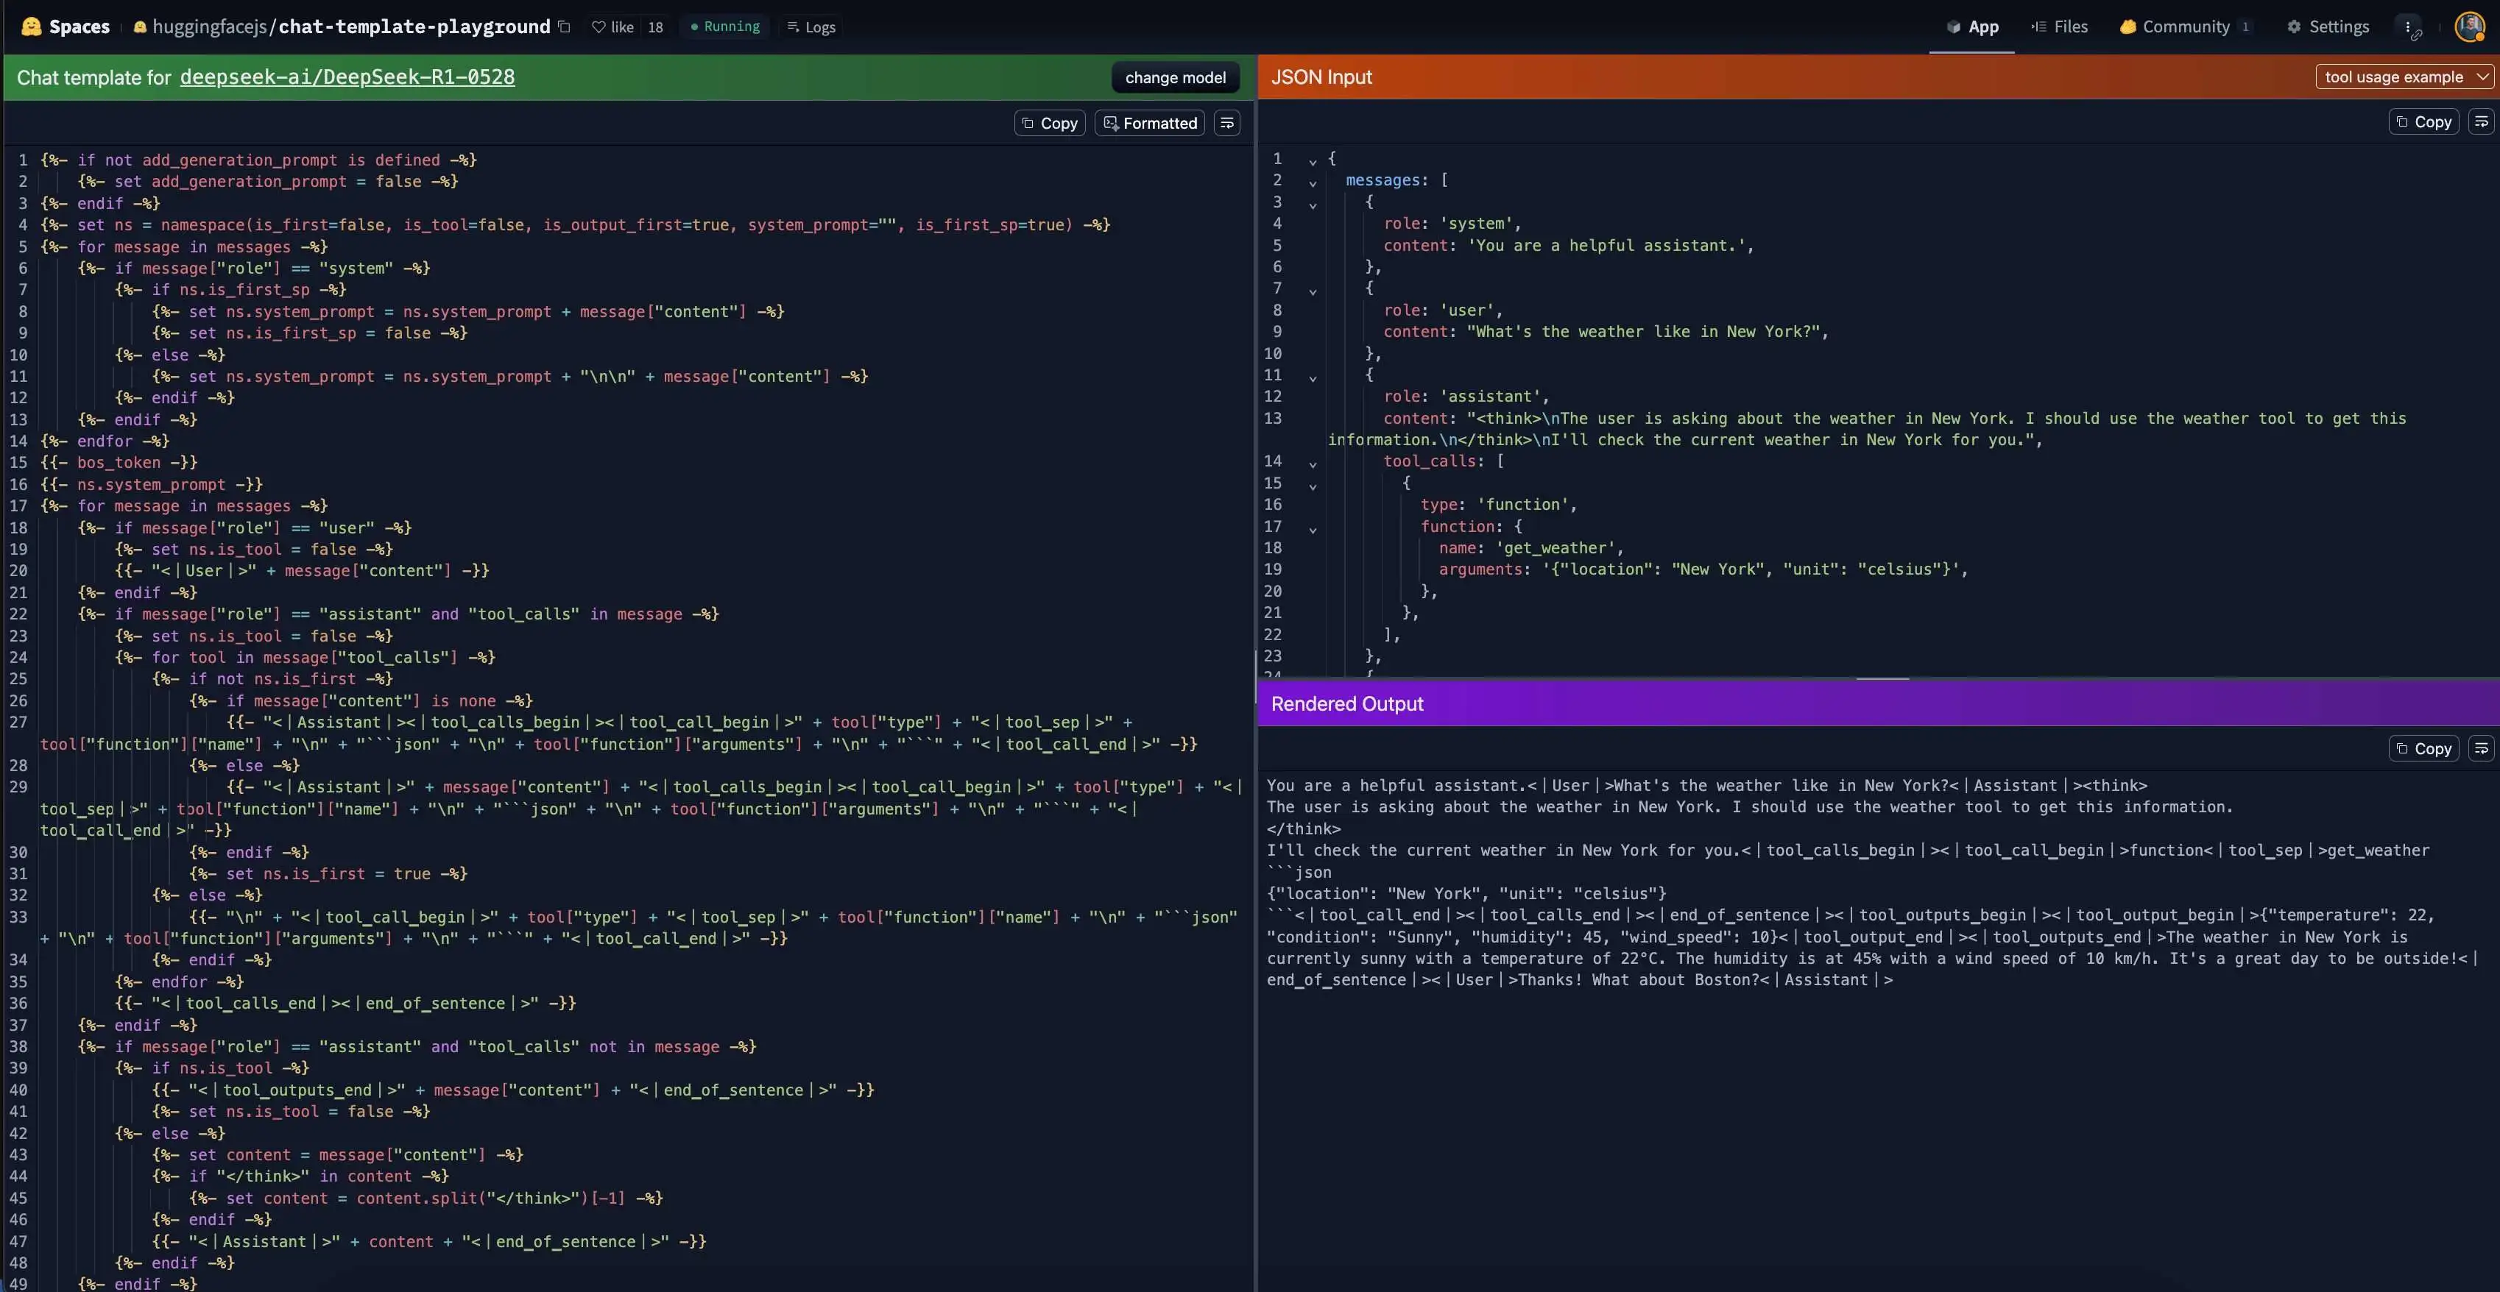Like this Space with heart button

tap(612, 27)
